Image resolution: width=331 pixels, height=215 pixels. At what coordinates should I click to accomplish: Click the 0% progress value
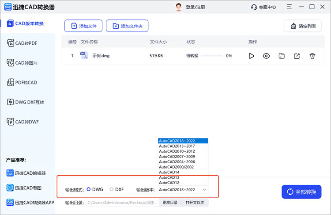229,56
